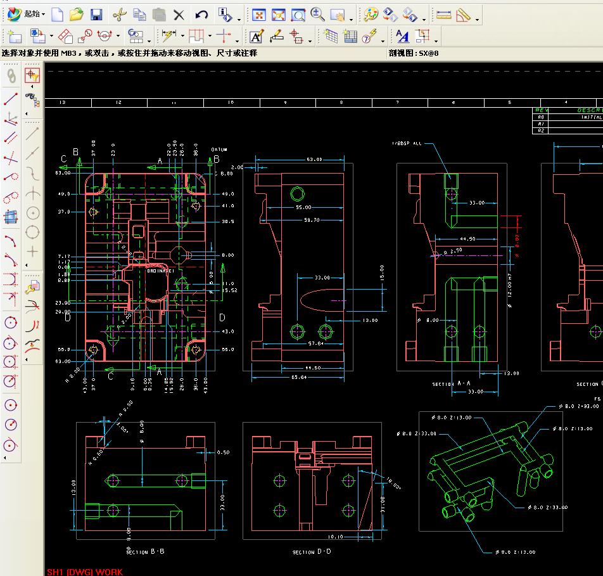Insert an annotation with the boxed A pencil icon

tap(256, 36)
